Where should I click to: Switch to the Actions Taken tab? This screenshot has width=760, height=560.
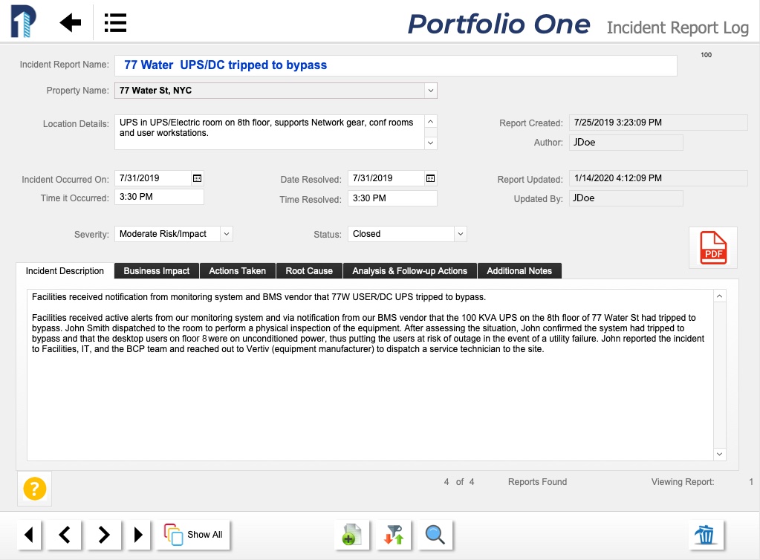pos(238,271)
